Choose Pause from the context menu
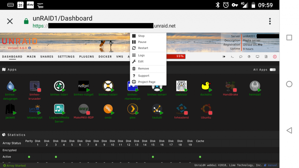The width and height of the screenshot is (299, 168). click(148, 42)
